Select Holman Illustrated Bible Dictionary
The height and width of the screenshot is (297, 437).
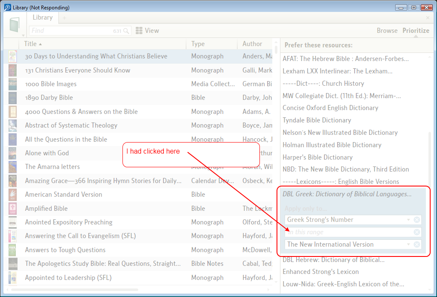[x=332, y=145]
